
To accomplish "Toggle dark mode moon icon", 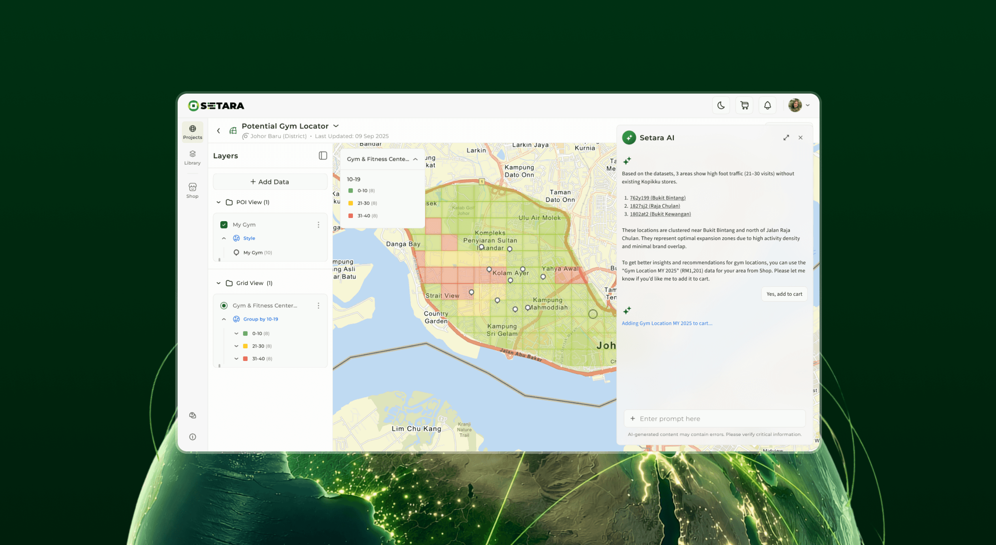I will point(721,105).
